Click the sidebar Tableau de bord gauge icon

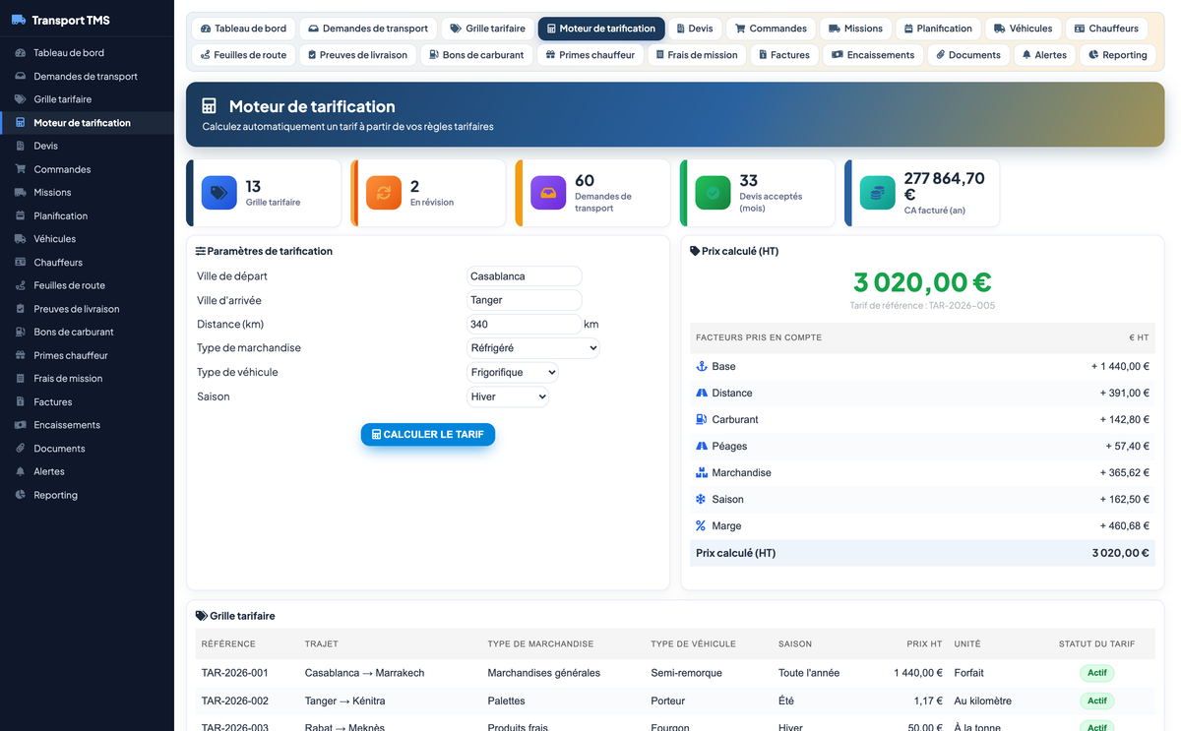(x=21, y=53)
